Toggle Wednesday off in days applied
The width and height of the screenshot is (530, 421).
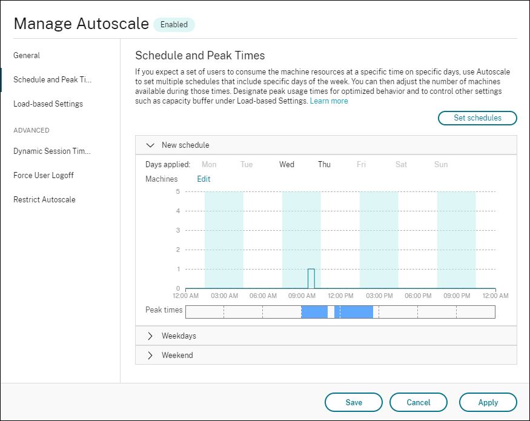[x=287, y=164]
